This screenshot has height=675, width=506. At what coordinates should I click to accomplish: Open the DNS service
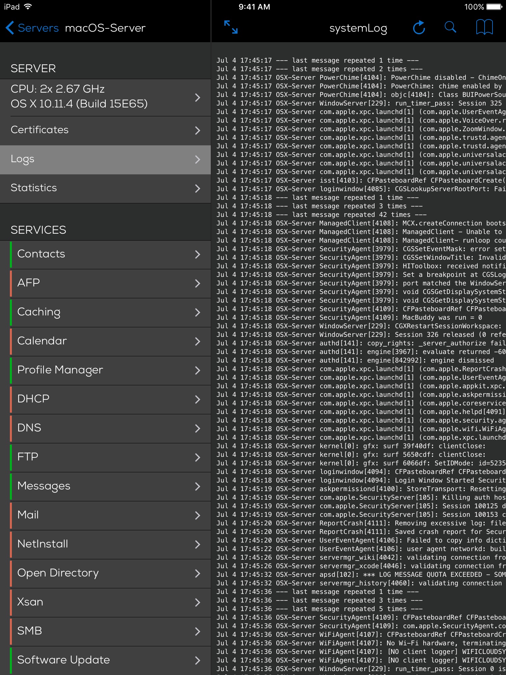(x=105, y=428)
